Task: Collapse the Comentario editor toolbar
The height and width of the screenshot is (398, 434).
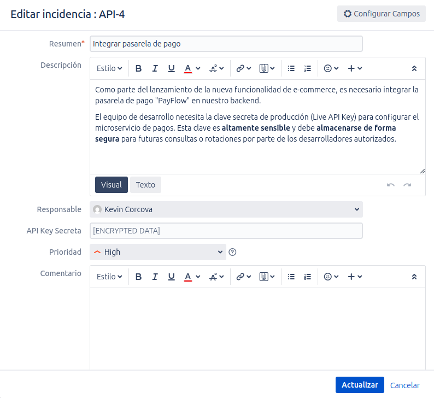Action: pyautogui.click(x=414, y=277)
